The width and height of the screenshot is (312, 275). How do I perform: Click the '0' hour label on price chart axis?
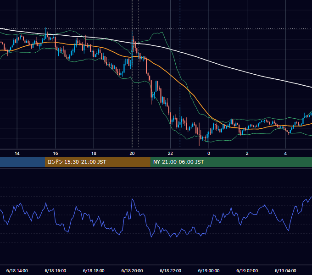[209, 154]
